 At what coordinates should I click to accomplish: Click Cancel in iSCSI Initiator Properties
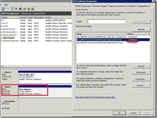(133, 113)
